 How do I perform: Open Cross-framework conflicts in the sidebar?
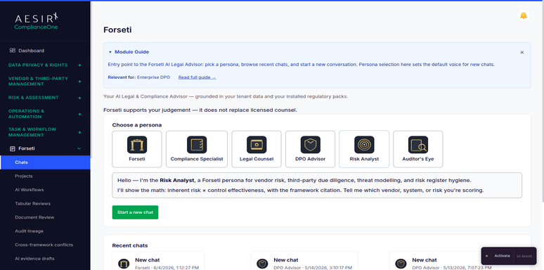click(45, 245)
